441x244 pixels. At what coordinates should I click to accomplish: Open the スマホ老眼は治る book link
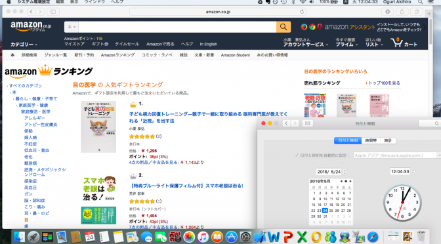pos(186,186)
